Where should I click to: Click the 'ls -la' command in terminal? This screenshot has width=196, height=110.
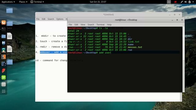pyautogui.click(x=104, y=28)
